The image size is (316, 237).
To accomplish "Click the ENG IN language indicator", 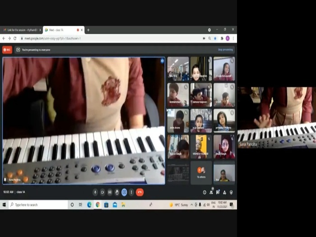I will [x=214, y=204].
